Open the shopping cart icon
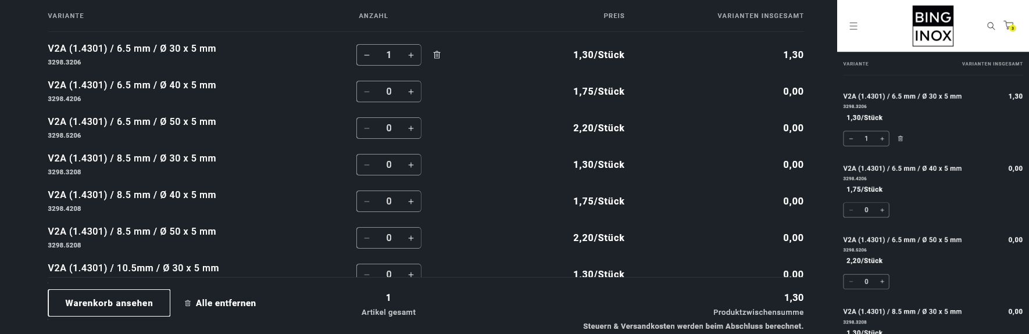 point(1009,26)
